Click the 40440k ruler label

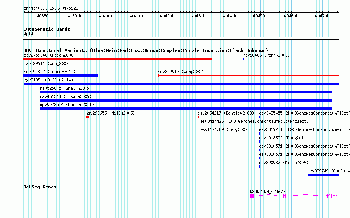pyautogui.click(x=229, y=16)
